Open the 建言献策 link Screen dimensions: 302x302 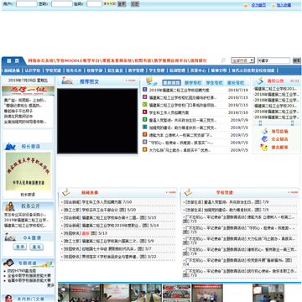pyautogui.click(x=279, y=147)
